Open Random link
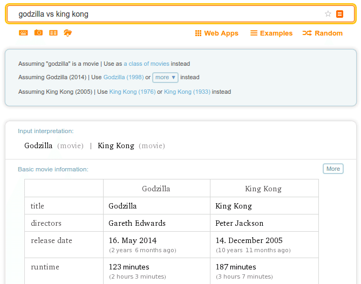The width and height of the screenshot is (361, 284). point(329,33)
